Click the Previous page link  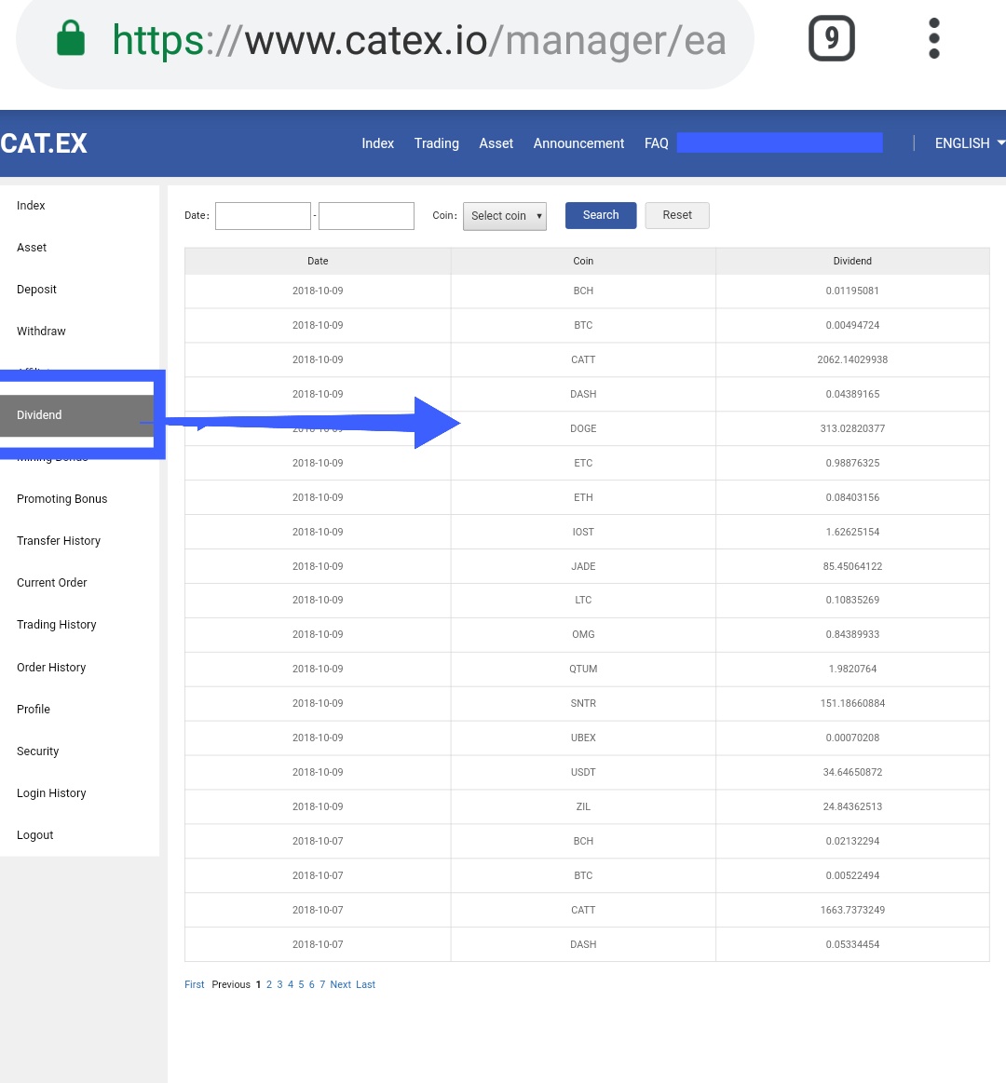[x=231, y=985]
